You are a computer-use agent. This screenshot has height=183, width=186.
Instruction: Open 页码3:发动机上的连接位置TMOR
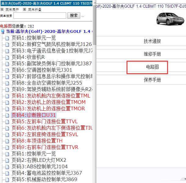coord(48,109)
